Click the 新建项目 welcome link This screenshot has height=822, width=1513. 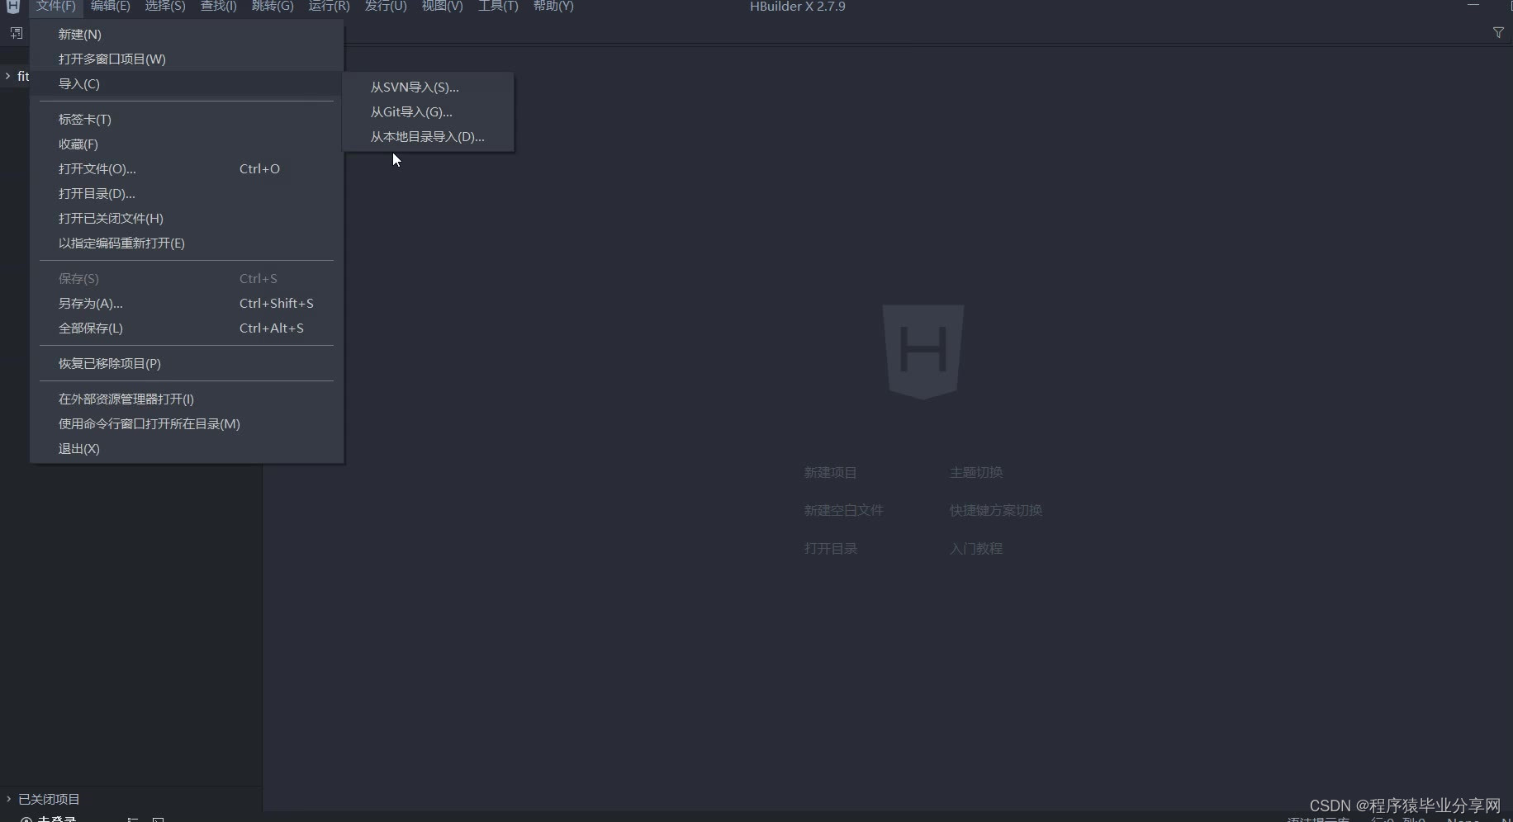click(830, 472)
